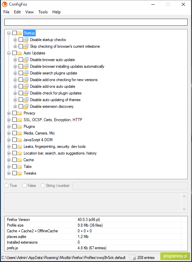Open the File menu

point(6,12)
